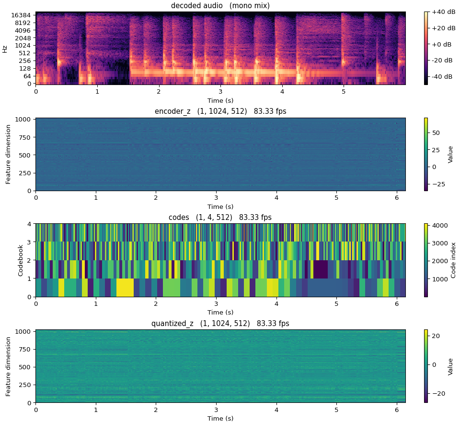Click the Code index color bar

coord(426,260)
